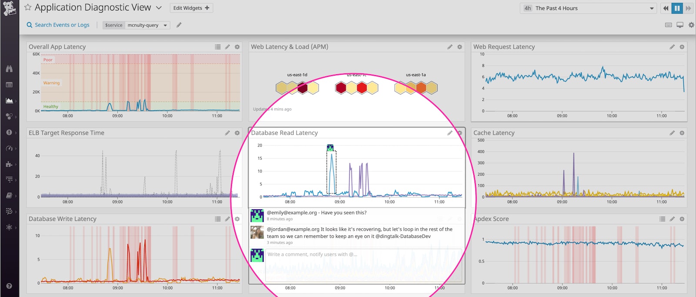The image size is (696, 297).
Task: Click the dark red us-east-1d hexagon
Action: [x=302, y=88]
